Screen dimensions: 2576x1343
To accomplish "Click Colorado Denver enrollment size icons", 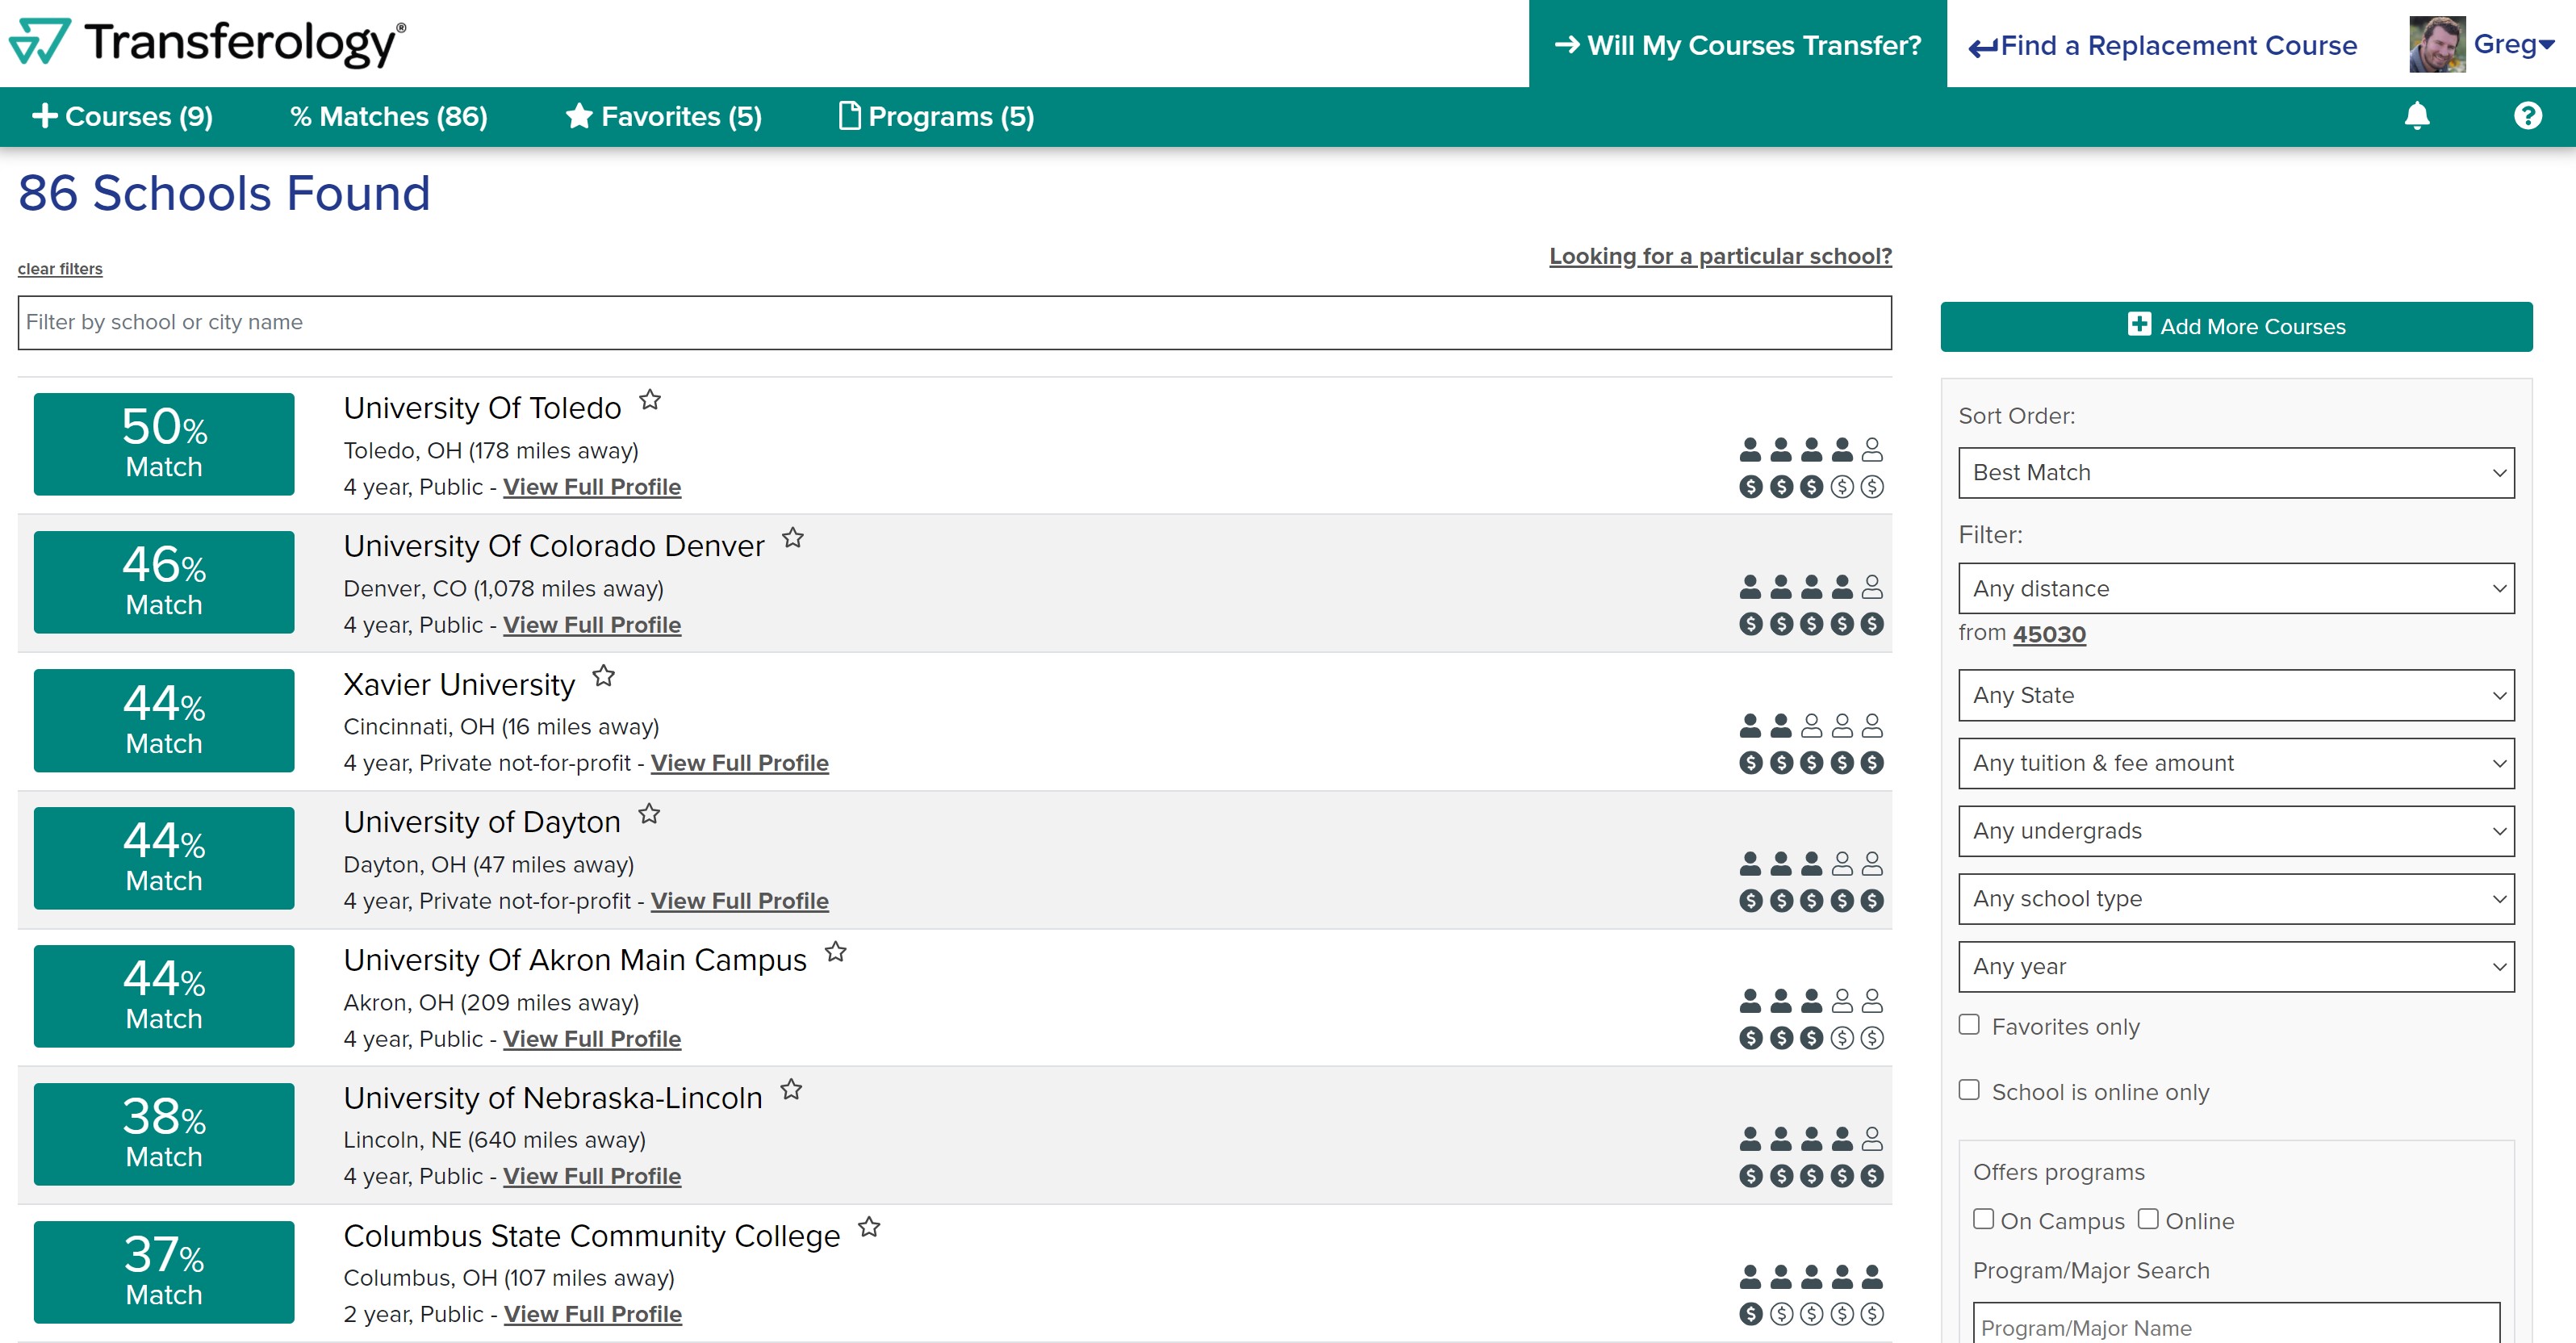I will click(1811, 587).
